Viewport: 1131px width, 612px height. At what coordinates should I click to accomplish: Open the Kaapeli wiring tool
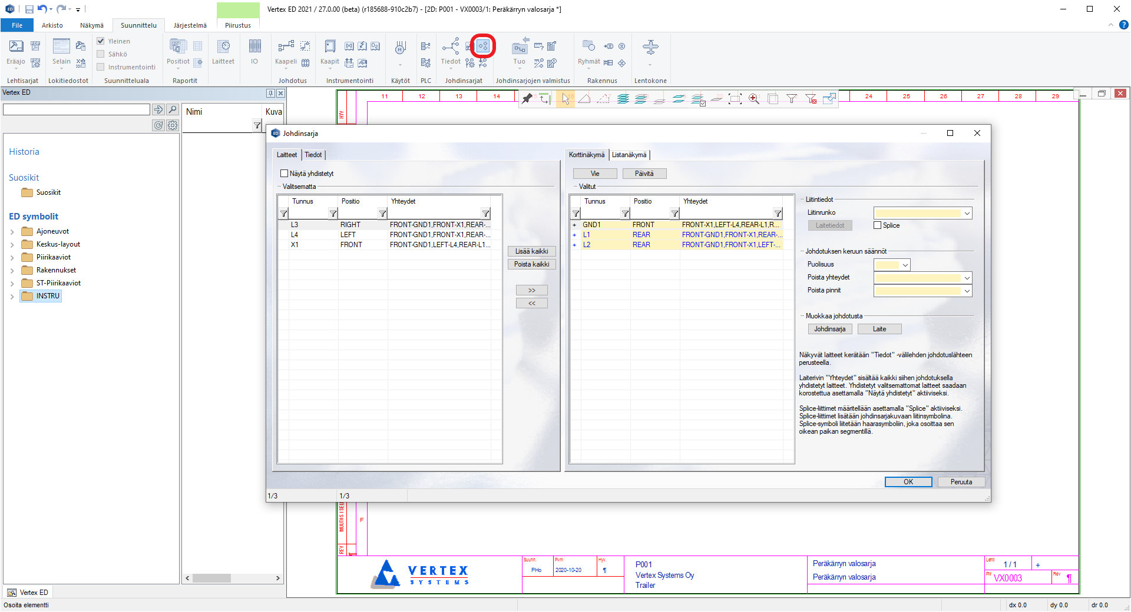[286, 51]
